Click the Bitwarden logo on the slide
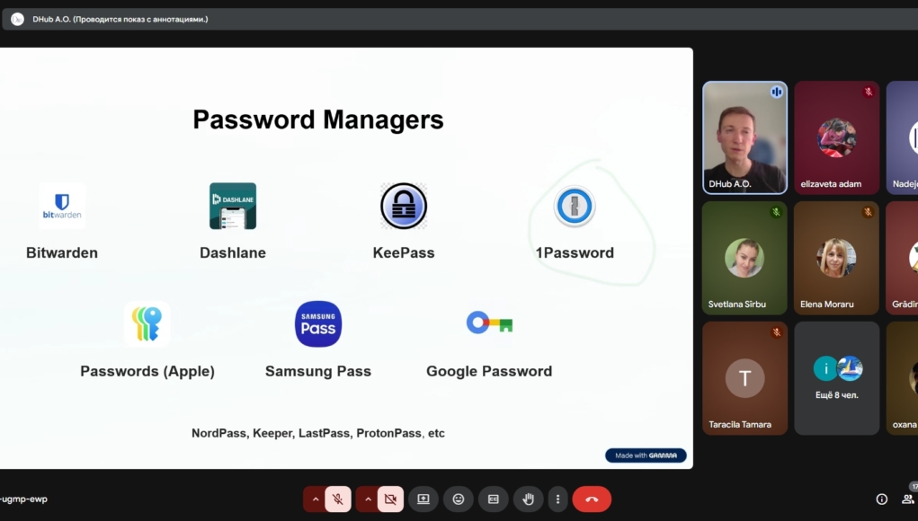The image size is (918, 521). (62, 206)
